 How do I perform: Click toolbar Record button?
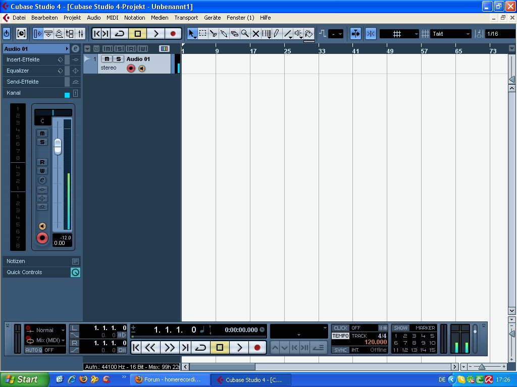click(173, 34)
